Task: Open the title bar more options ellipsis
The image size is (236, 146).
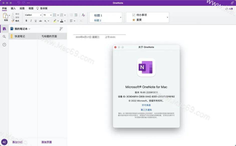Action: pos(29,3)
